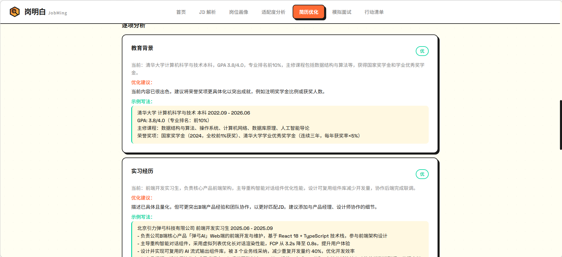The width and height of the screenshot is (562, 257).
Task: Click the page's vertical scrollbar thumb
Action: click(561, 125)
